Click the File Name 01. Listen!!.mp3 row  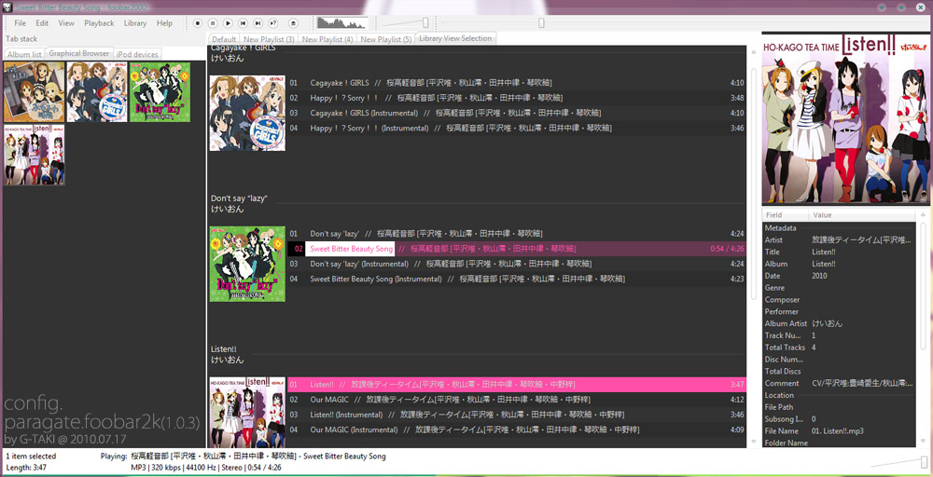point(839,431)
